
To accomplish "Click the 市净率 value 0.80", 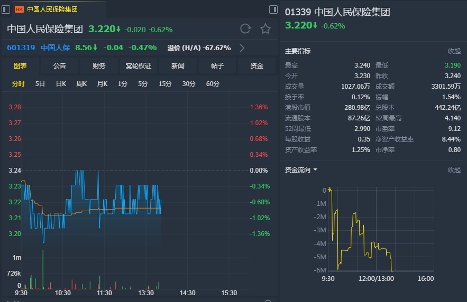I will click(454, 150).
